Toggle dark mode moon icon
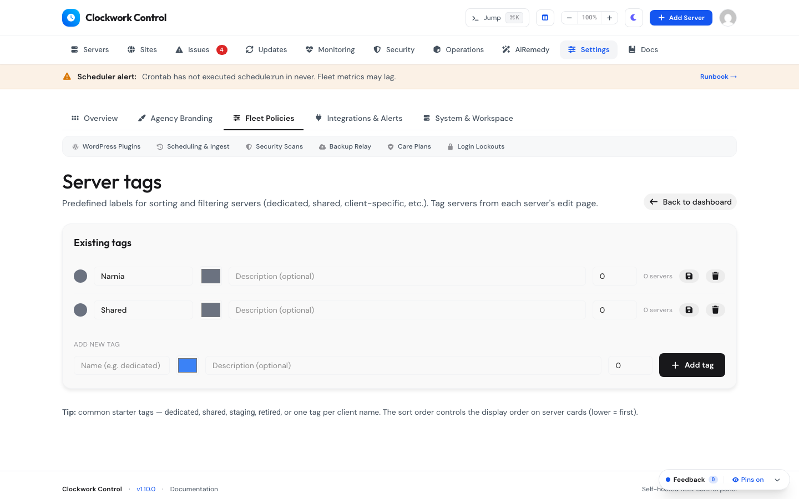Screen dimensions: 799x499 [634, 18]
